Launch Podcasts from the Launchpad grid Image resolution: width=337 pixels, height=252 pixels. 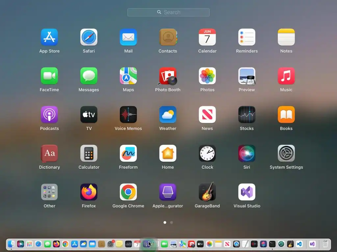[49, 115]
